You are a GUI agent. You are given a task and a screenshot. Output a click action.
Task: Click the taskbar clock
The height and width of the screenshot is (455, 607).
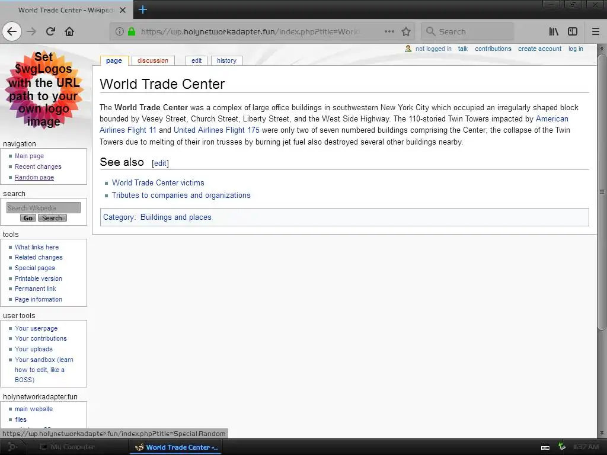(586, 447)
